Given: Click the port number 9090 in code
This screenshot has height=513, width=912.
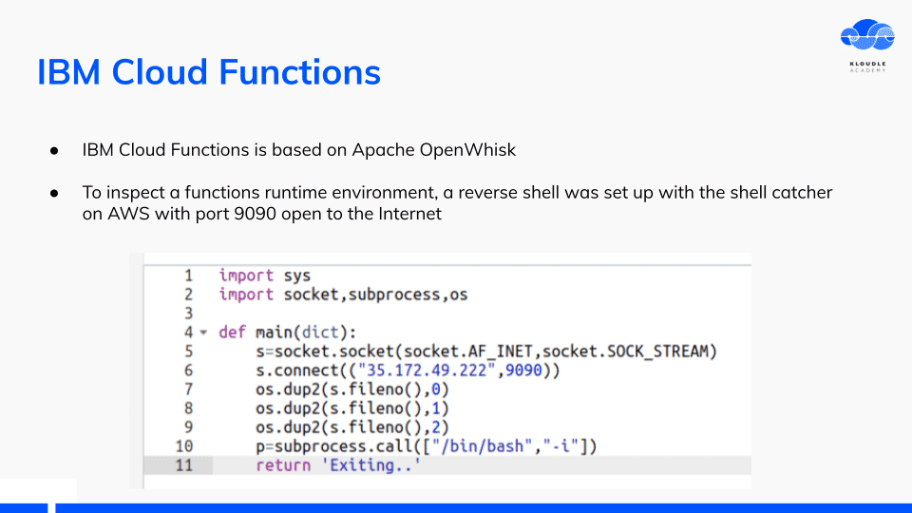Looking at the screenshot, I should (523, 370).
